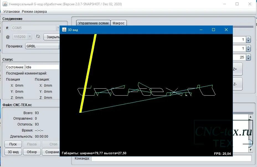Increase the top spinner showing 1
The image size is (257, 167).
click(248, 38)
